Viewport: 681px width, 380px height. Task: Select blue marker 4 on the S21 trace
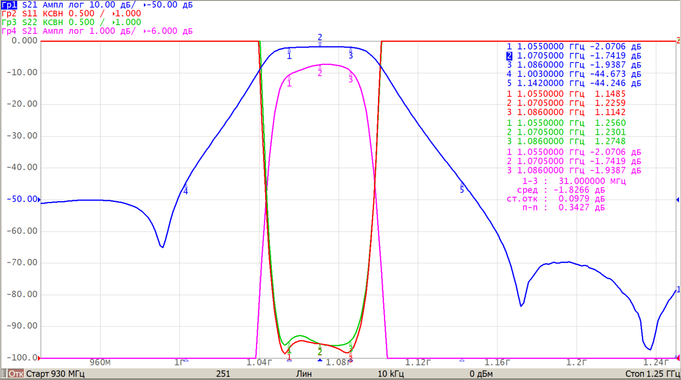click(x=186, y=189)
